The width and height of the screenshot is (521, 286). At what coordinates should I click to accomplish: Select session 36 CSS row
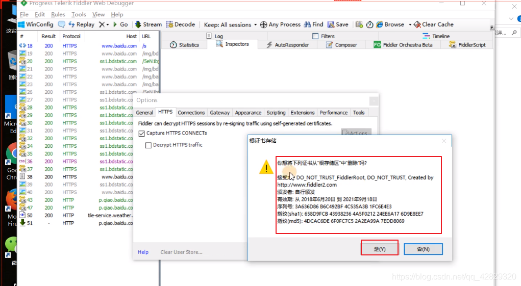(76, 162)
